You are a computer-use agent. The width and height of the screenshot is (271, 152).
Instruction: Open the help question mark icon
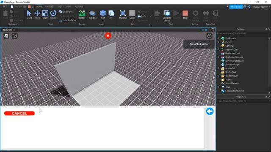(245, 7)
